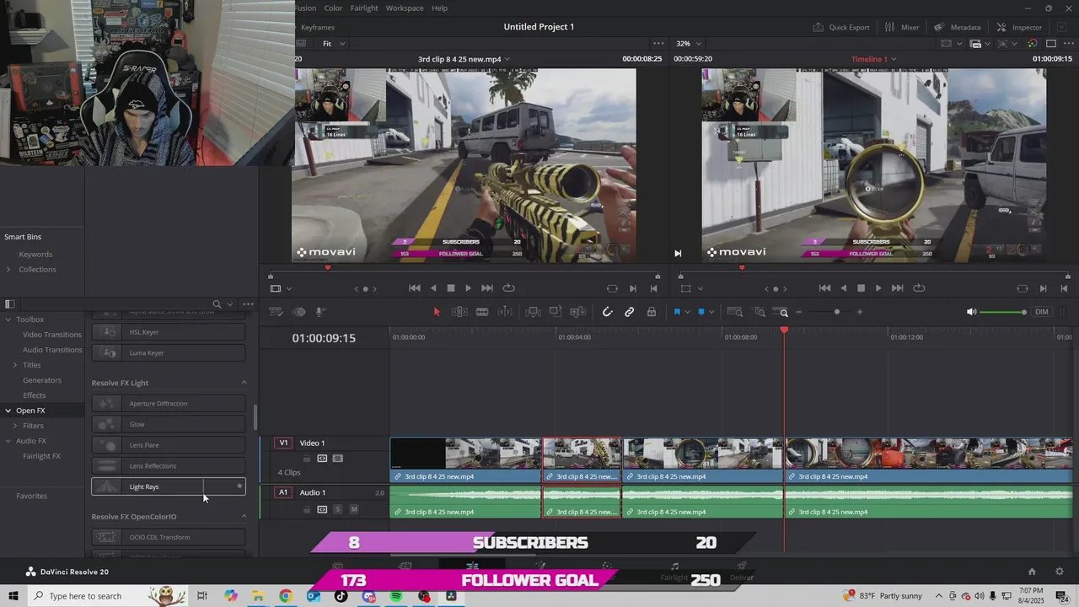1079x607 pixels.
Task: Click timeline zoom-out minus button
Action: tap(799, 312)
